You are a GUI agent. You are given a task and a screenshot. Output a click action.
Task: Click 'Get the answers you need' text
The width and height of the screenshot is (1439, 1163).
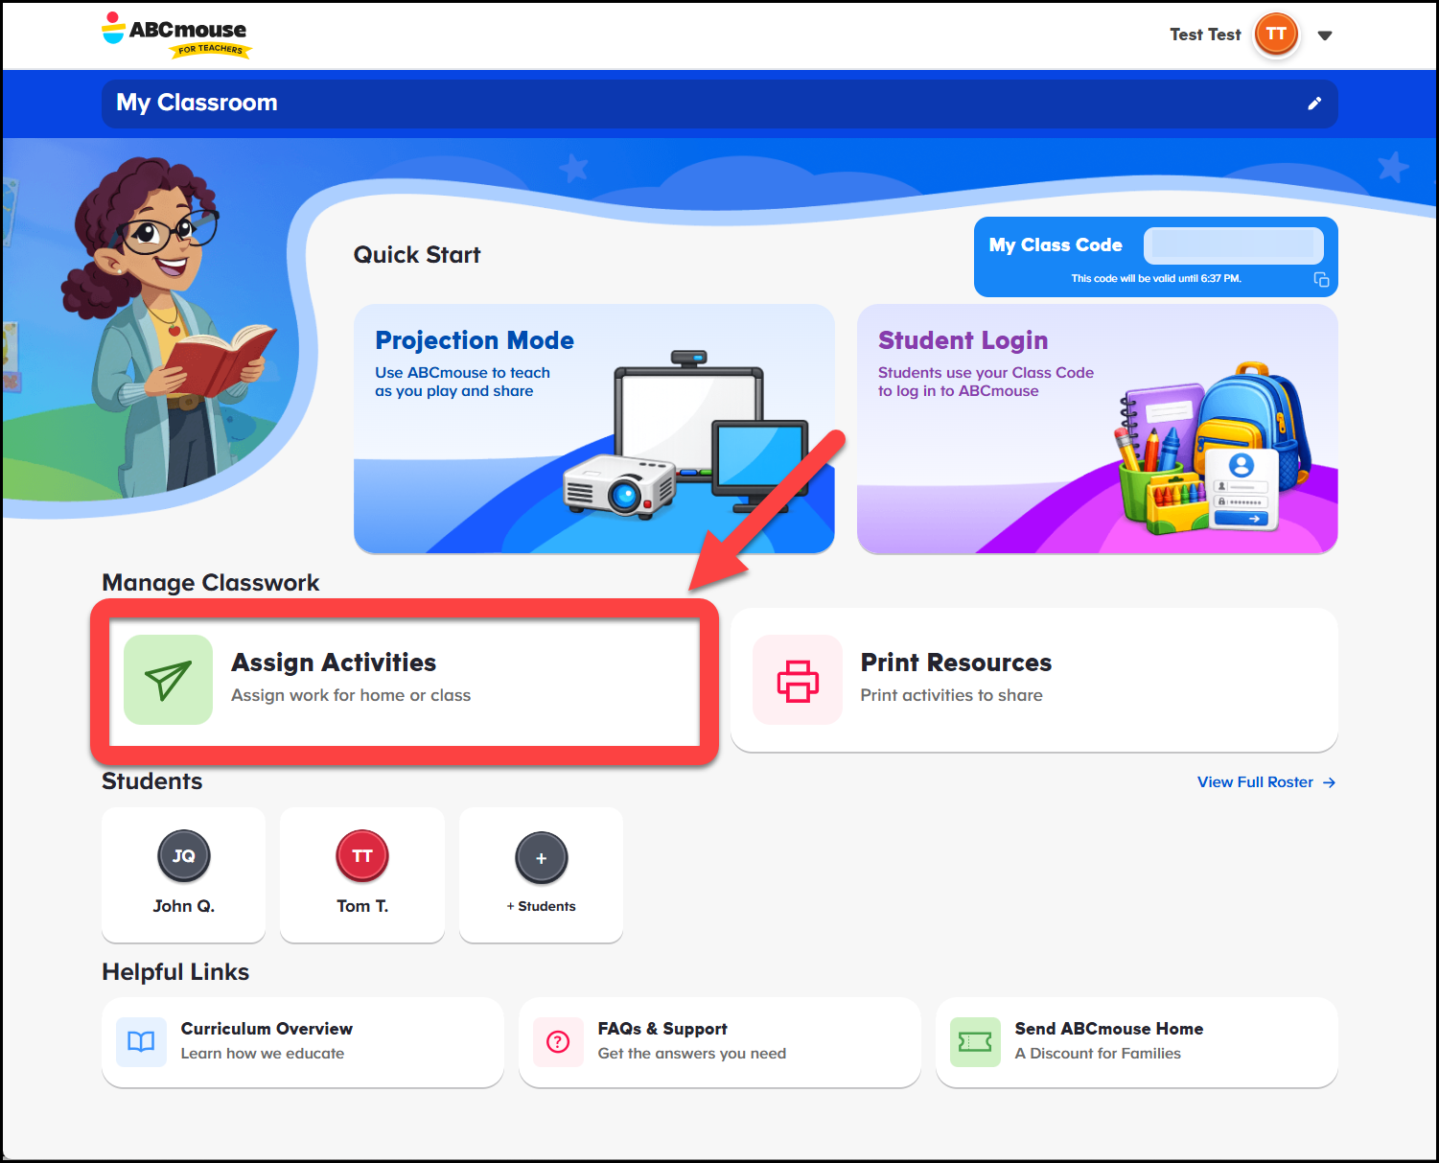(691, 1054)
